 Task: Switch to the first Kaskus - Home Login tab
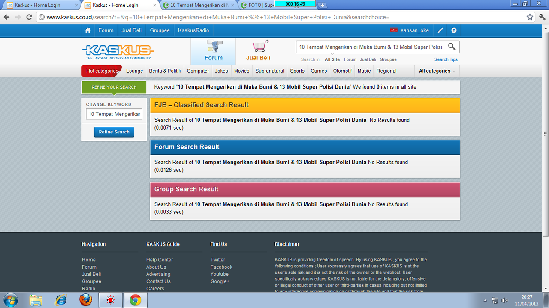pyautogui.click(x=42, y=5)
